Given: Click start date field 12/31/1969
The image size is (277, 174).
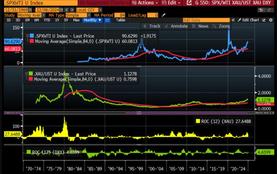Looking at the screenshot, I should click(16, 10).
